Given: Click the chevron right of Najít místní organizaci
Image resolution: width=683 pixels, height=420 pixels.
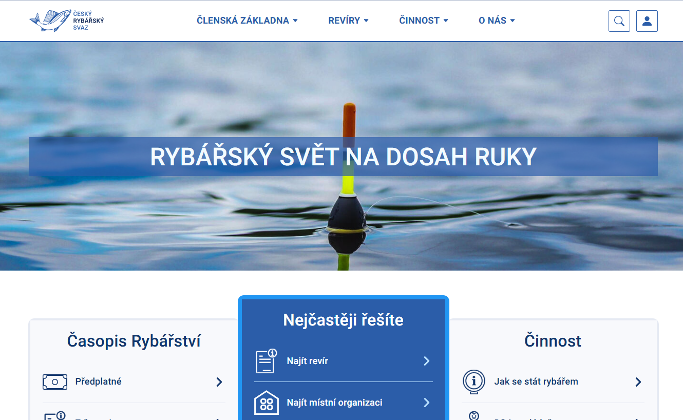Looking at the screenshot, I should (426, 403).
